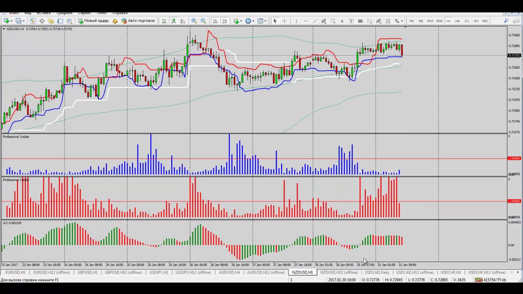This screenshot has height=294, width=523.
Task: Launch the Strategy Tester
Action: [69, 21]
